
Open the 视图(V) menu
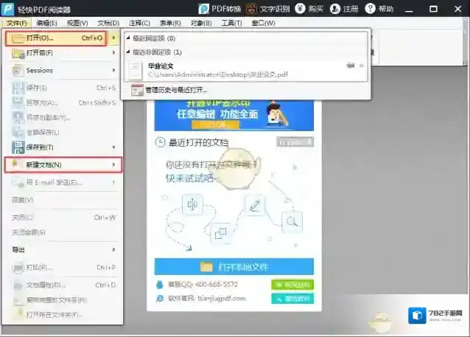tap(77, 23)
